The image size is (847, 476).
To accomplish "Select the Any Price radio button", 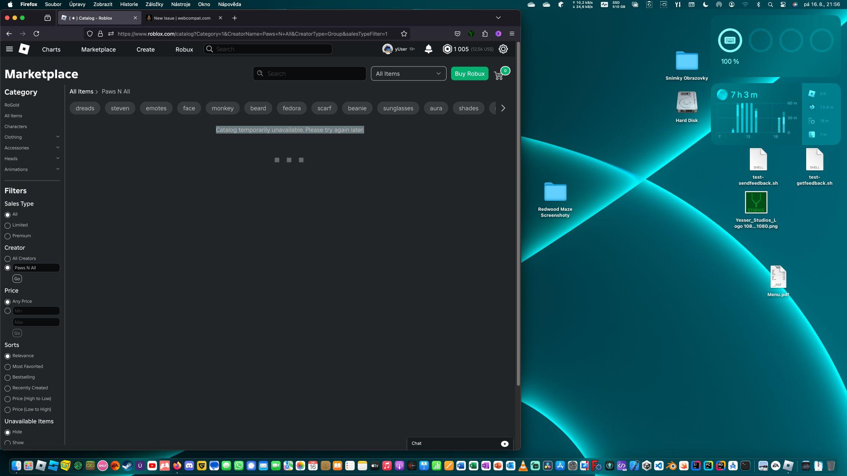I will click(x=8, y=302).
